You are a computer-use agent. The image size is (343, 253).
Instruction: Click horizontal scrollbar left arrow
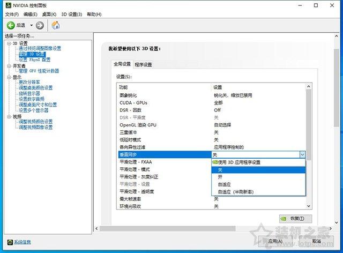(96, 228)
